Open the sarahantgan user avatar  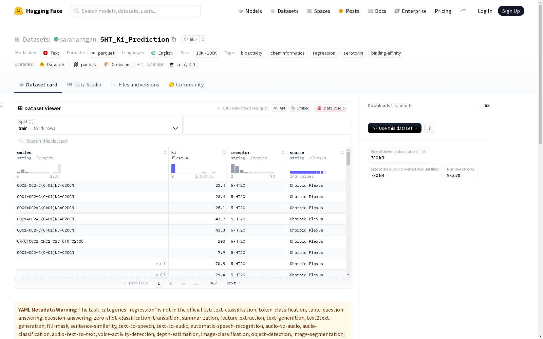pos(56,39)
